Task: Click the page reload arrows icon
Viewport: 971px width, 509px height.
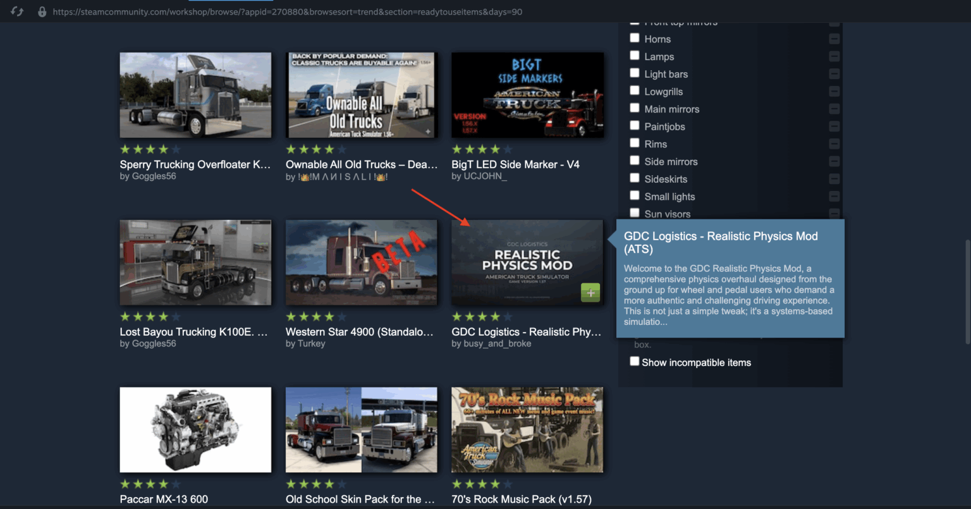Action: click(17, 11)
